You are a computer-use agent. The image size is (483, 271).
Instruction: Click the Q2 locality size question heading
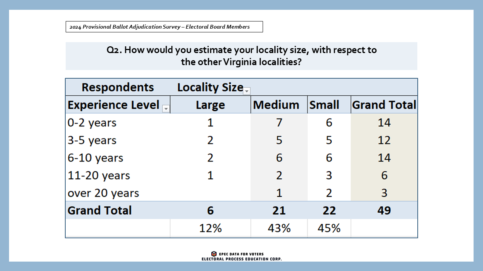241,56
